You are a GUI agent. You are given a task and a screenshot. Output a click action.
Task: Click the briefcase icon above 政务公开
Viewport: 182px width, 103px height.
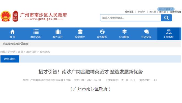click(58, 32)
